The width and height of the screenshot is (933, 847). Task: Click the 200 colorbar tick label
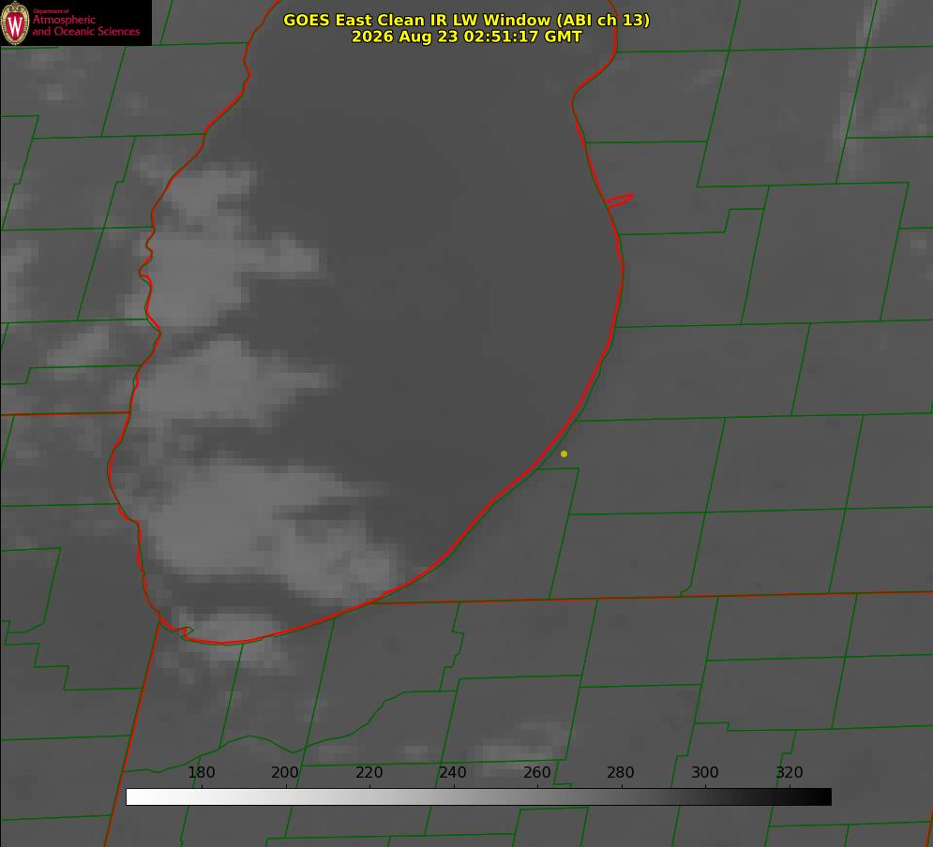pos(285,772)
